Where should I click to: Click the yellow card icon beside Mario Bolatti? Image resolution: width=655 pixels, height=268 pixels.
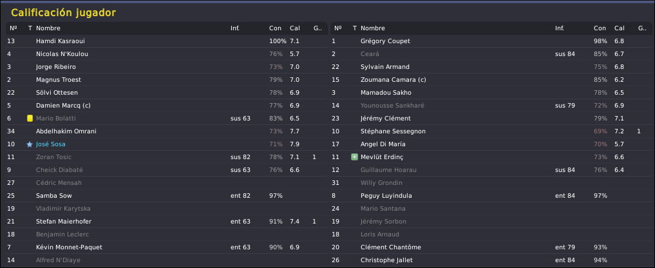[x=30, y=119]
